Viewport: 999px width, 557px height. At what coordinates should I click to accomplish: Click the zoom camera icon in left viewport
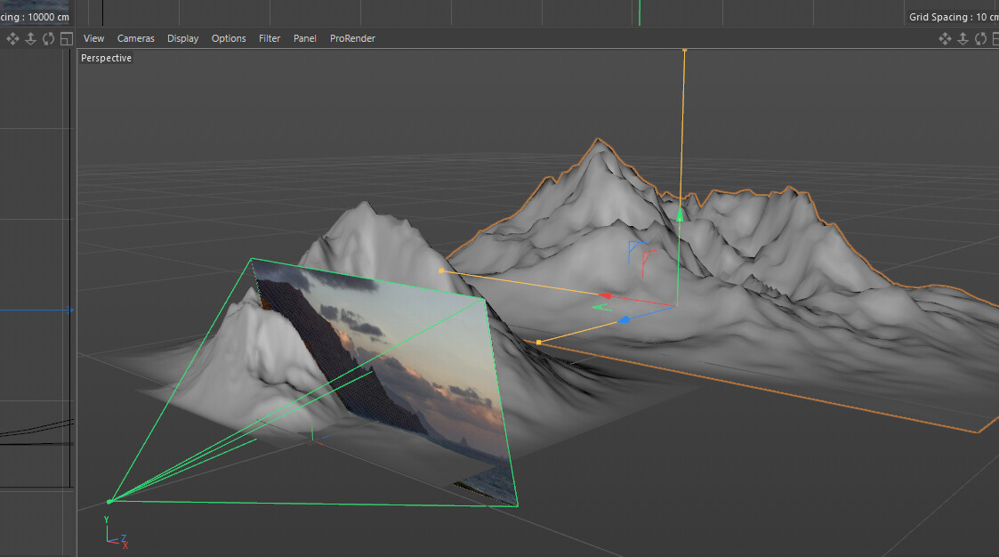pyautogui.click(x=30, y=39)
